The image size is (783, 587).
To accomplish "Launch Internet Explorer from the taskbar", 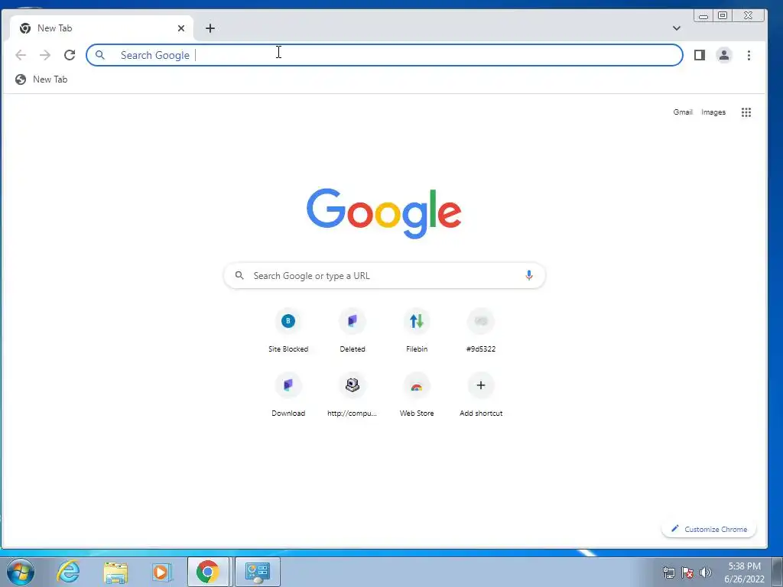I will [68, 572].
